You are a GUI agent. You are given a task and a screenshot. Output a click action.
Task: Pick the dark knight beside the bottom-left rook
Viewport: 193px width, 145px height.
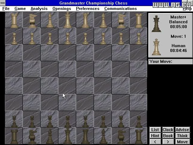click(x=32, y=137)
